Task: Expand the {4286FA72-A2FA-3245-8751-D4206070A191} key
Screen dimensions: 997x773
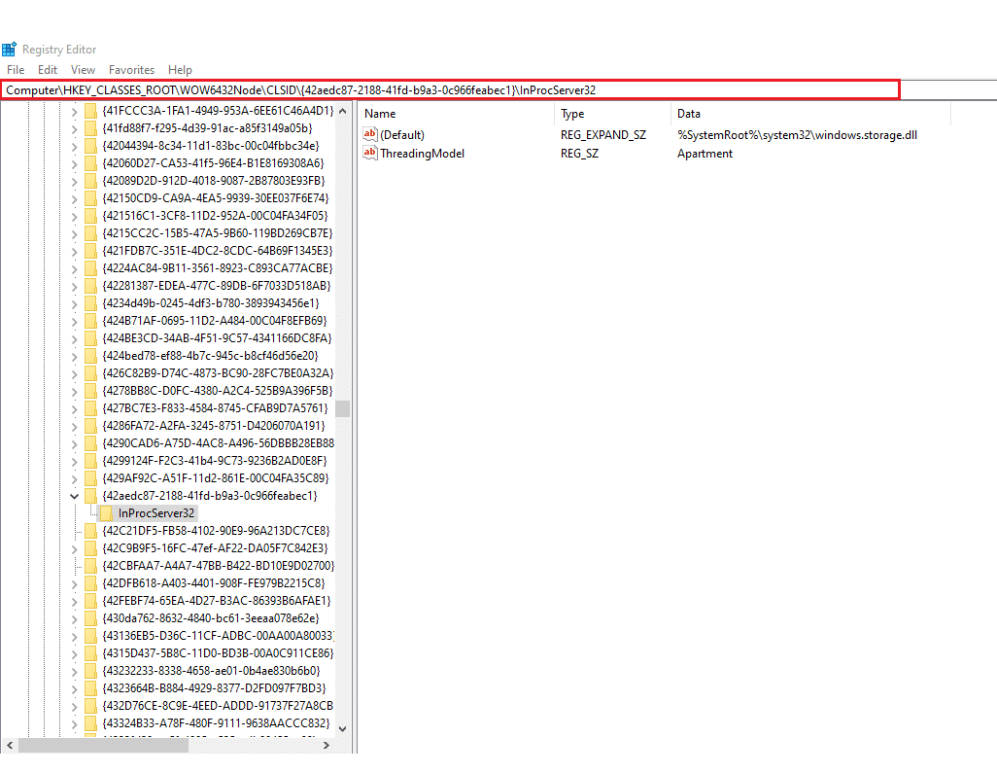Action: tap(75, 426)
